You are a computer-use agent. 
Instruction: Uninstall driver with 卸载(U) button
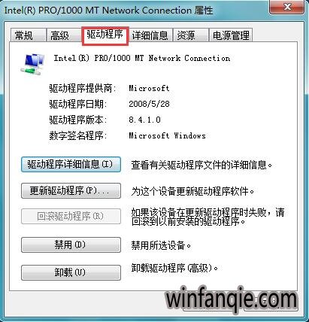tap(71, 272)
